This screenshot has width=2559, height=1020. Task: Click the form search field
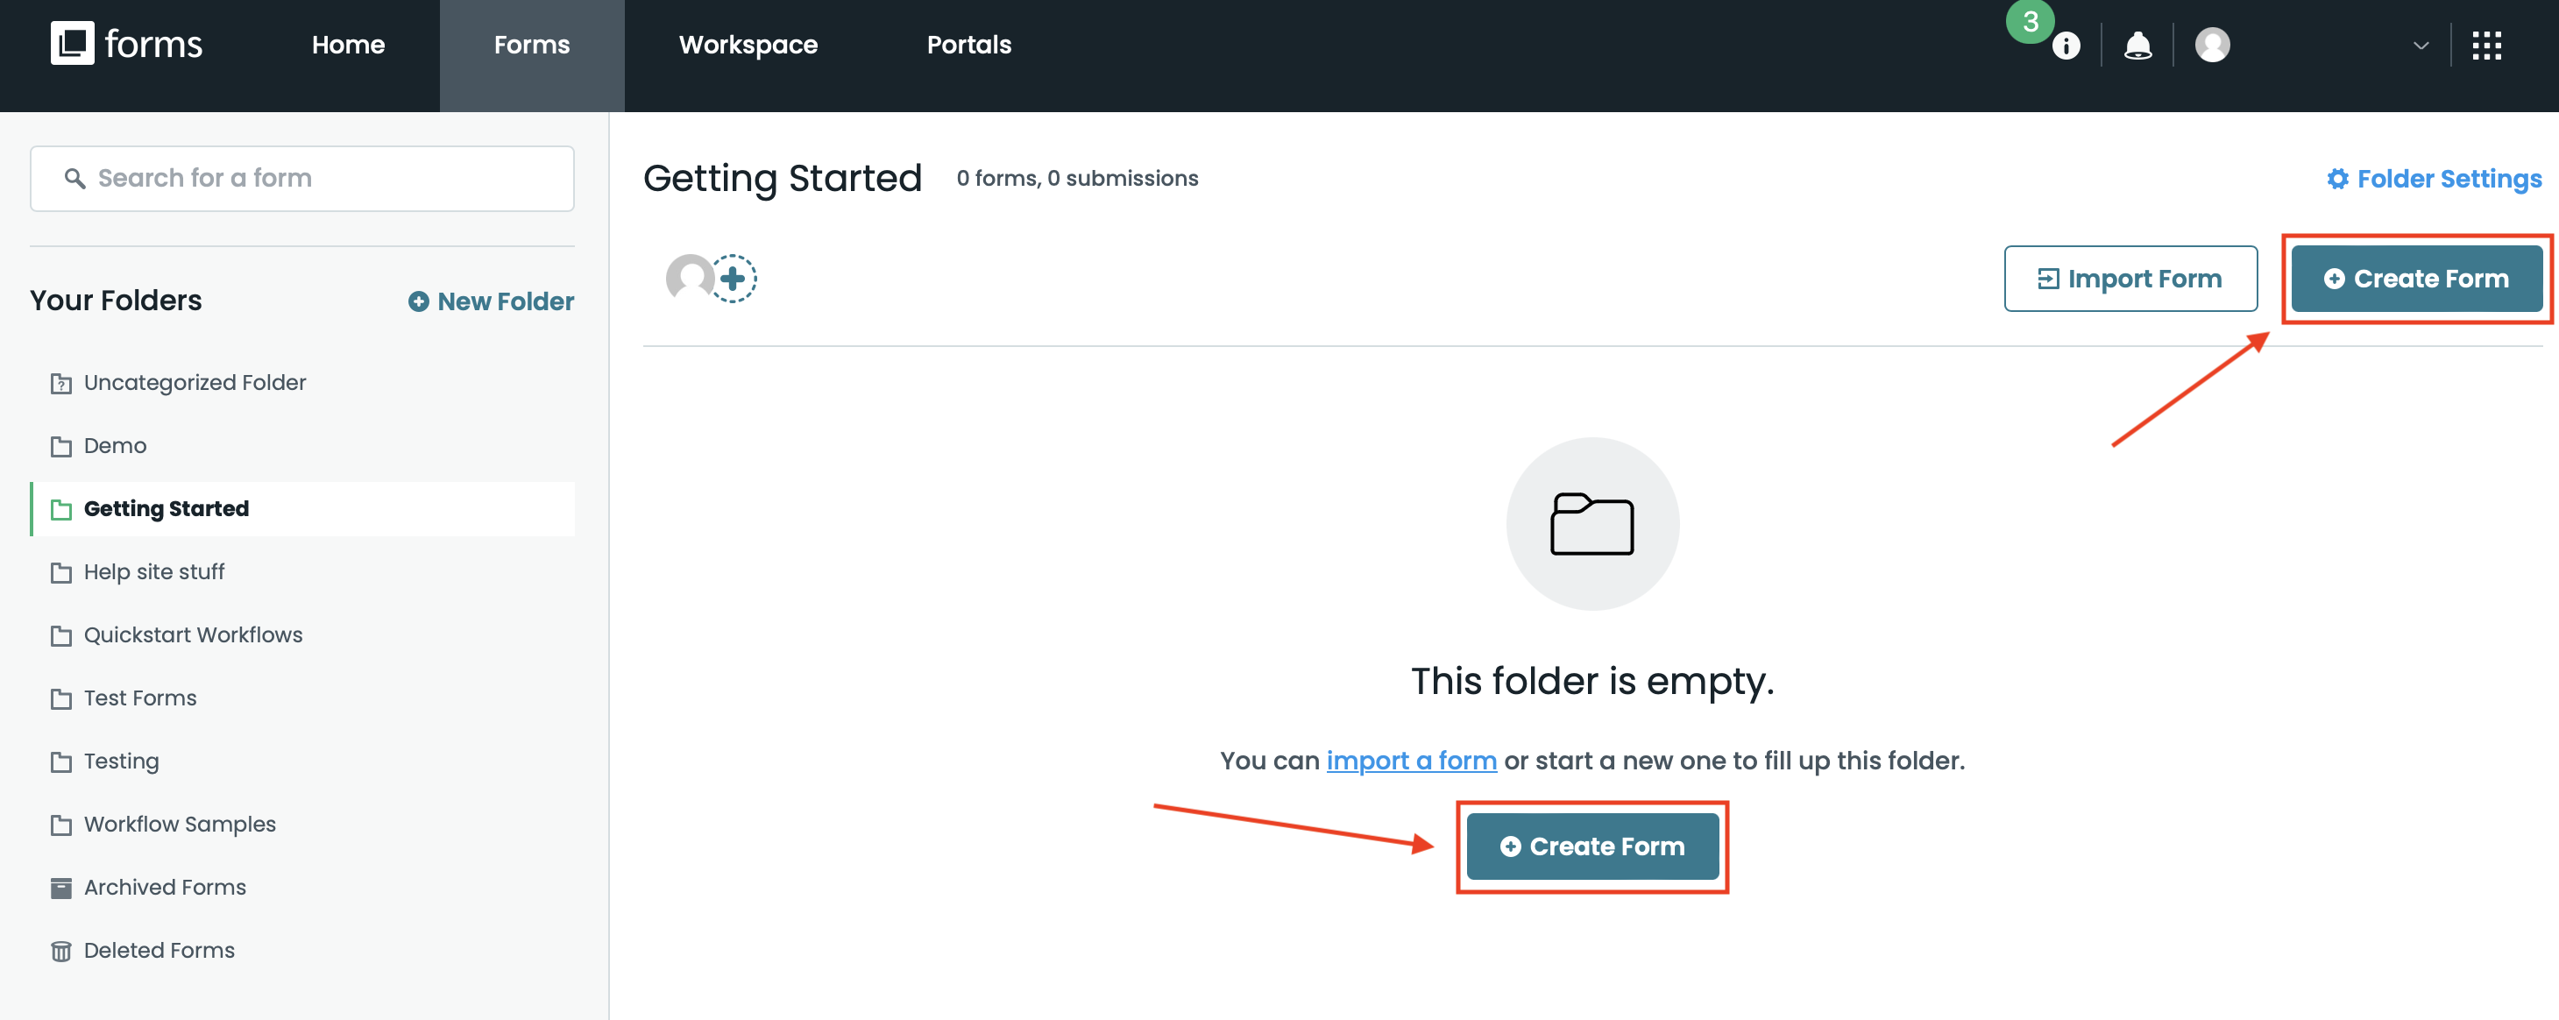point(302,178)
